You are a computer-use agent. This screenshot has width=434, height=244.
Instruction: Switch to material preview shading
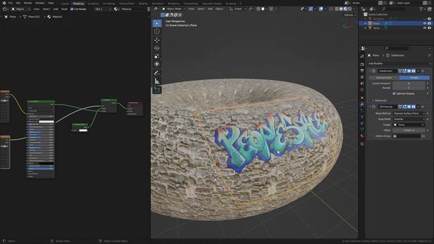tap(345, 9)
